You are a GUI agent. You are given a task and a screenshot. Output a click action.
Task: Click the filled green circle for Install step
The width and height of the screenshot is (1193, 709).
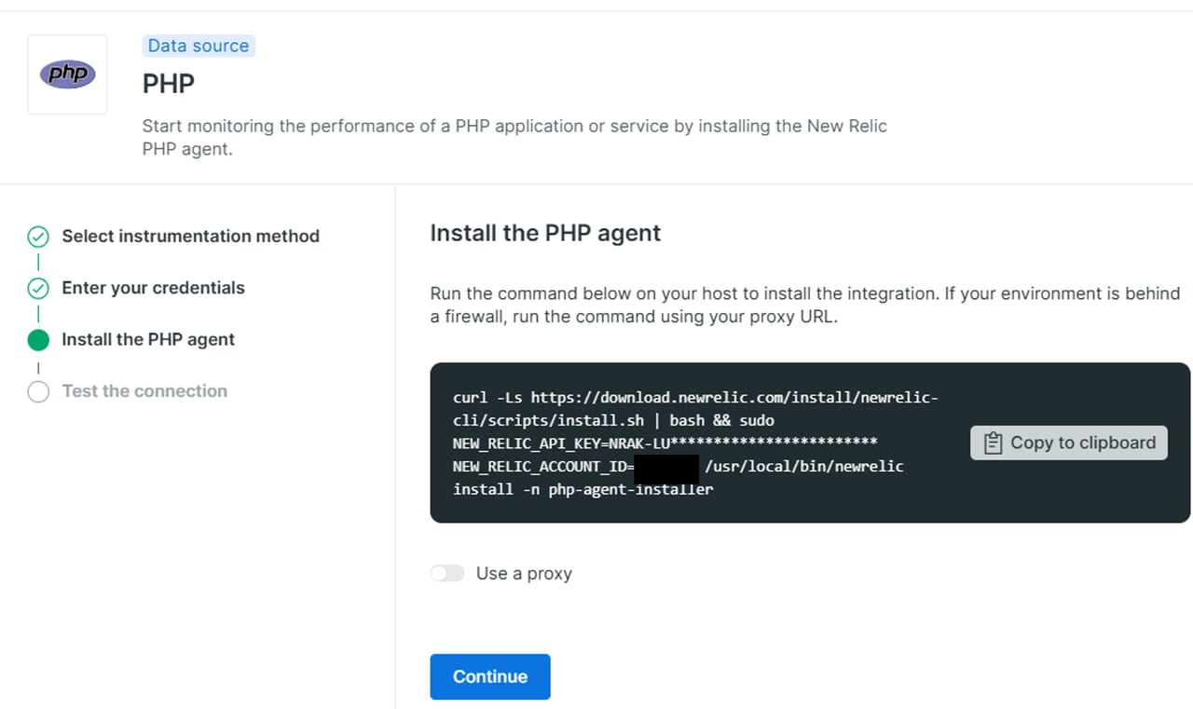coord(38,340)
